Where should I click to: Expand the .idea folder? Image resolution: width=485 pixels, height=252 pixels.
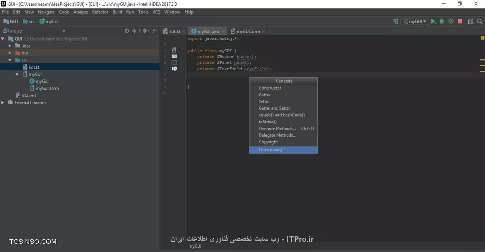[10, 46]
